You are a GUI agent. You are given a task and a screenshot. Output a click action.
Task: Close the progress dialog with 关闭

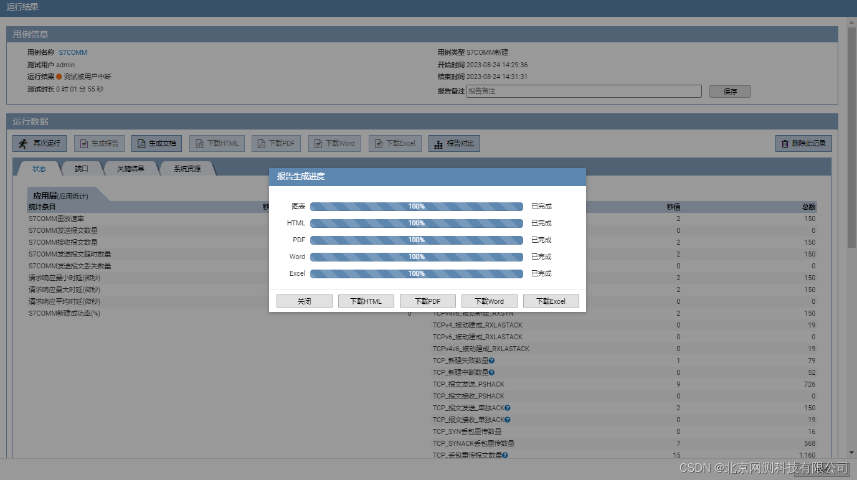pos(305,301)
